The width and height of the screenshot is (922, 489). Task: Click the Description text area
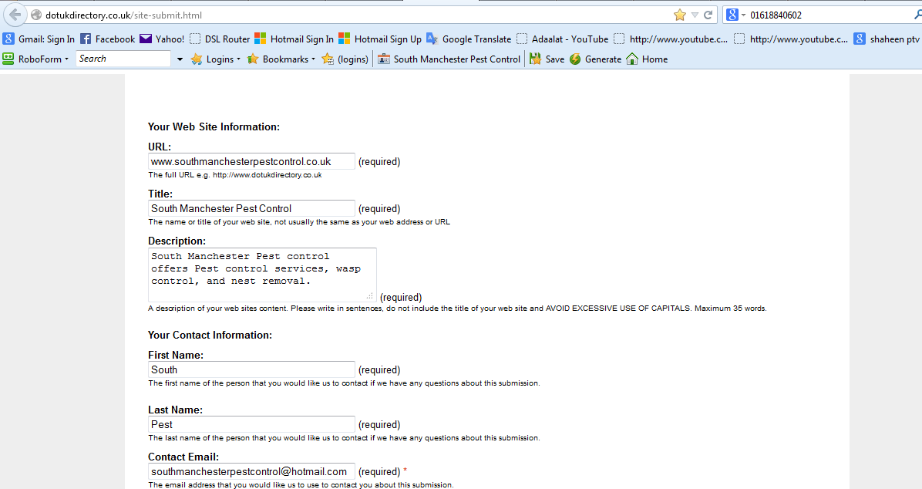(262, 275)
